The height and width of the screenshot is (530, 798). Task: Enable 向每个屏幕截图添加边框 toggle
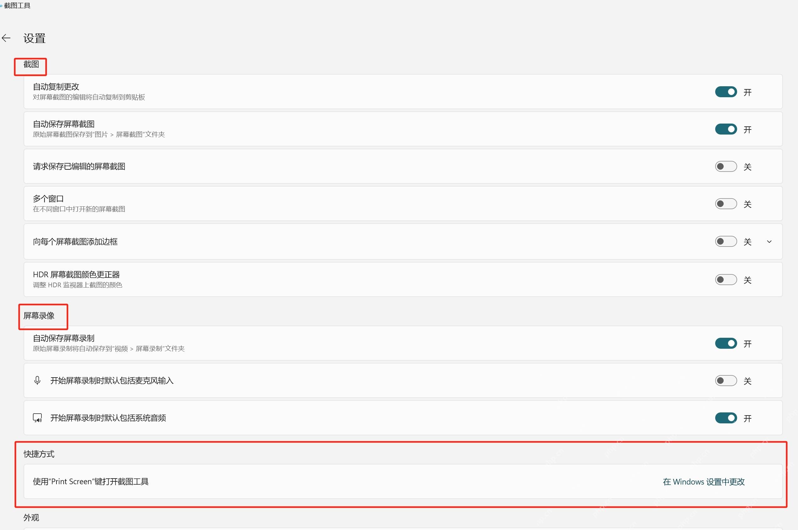click(726, 241)
